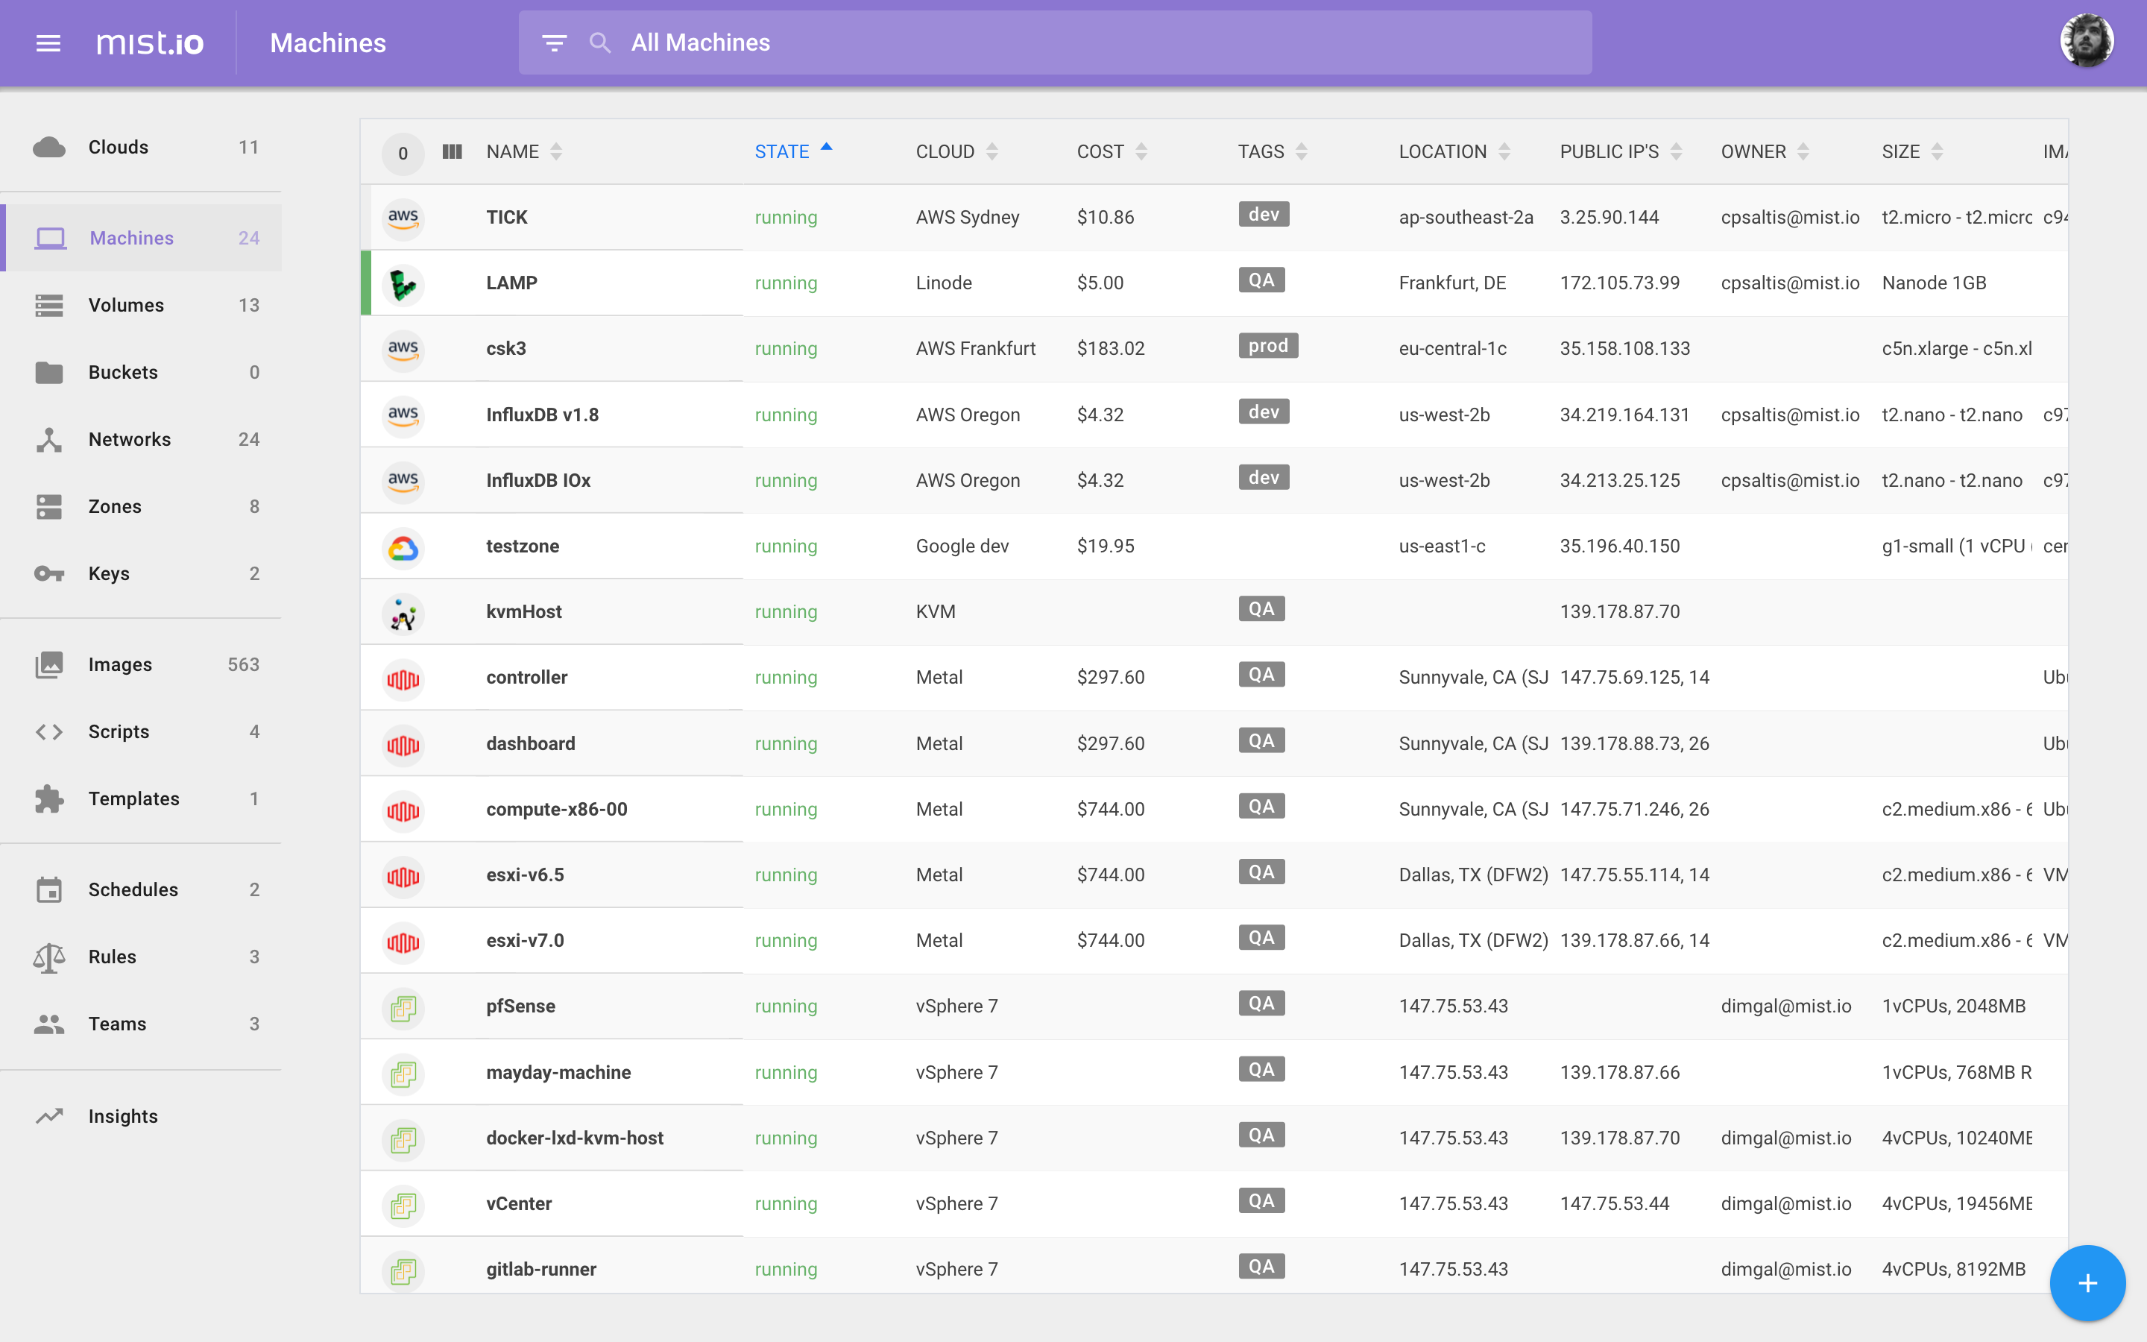Open the csk3 machine

click(x=507, y=349)
